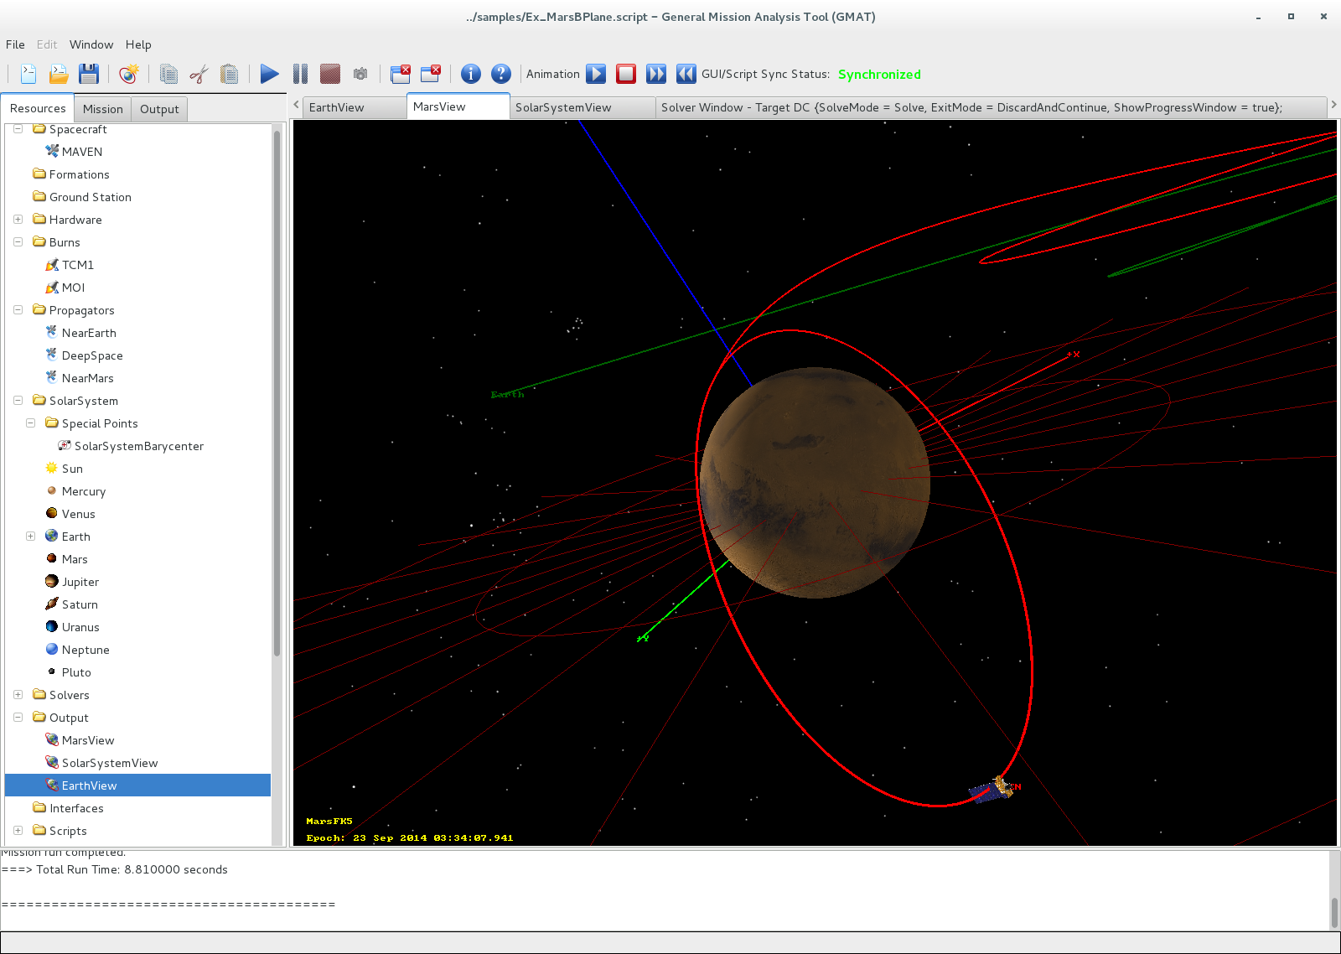Select the MOI burn
This screenshot has height=954, width=1341.
click(x=73, y=288)
